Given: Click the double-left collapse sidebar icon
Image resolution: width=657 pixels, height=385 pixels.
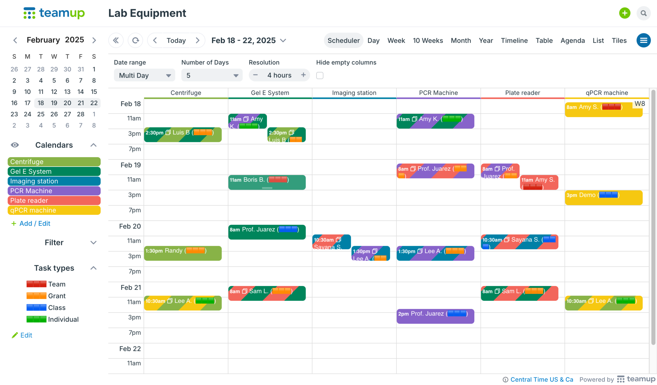Looking at the screenshot, I should pos(116,40).
